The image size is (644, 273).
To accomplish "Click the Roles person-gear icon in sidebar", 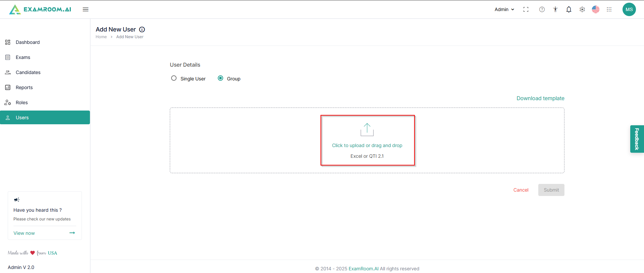I will tap(8, 103).
